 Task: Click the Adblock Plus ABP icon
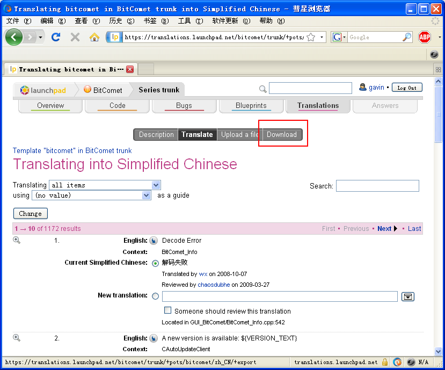pos(425,37)
